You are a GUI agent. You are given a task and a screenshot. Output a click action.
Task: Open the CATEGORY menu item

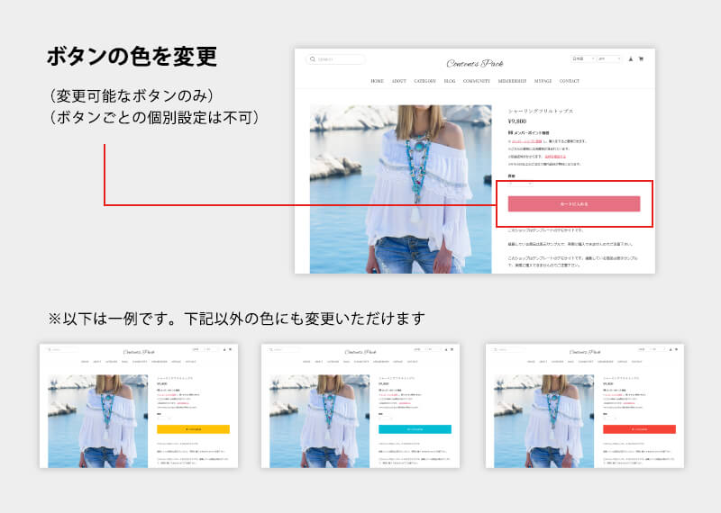[425, 81]
